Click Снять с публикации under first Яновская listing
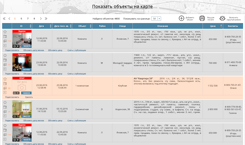Image resolution: width=245 pixels, height=145 pixels. pos(77,50)
